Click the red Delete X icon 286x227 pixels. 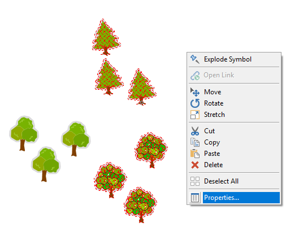click(x=195, y=165)
